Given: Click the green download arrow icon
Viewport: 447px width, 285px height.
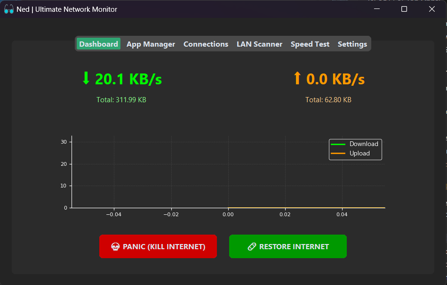Looking at the screenshot, I should (x=86, y=78).
